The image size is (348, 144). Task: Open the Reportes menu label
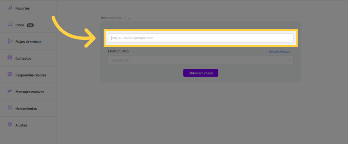tap(22, 8)
